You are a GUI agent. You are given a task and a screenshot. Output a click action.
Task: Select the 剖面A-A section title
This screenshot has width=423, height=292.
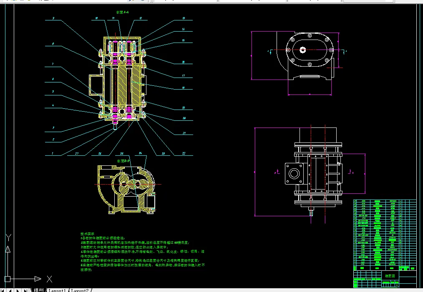[123, 12]
